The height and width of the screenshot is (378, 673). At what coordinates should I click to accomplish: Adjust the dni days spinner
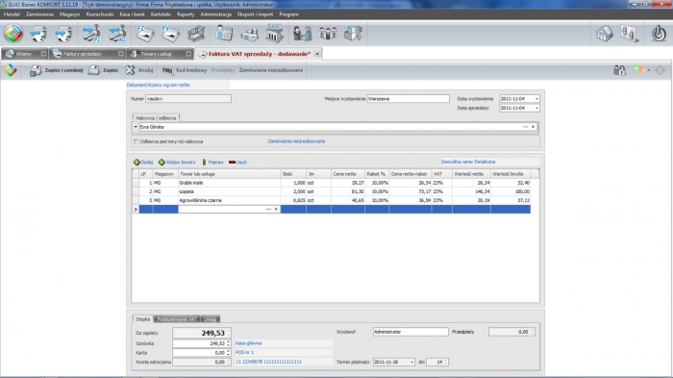(446, 362)
